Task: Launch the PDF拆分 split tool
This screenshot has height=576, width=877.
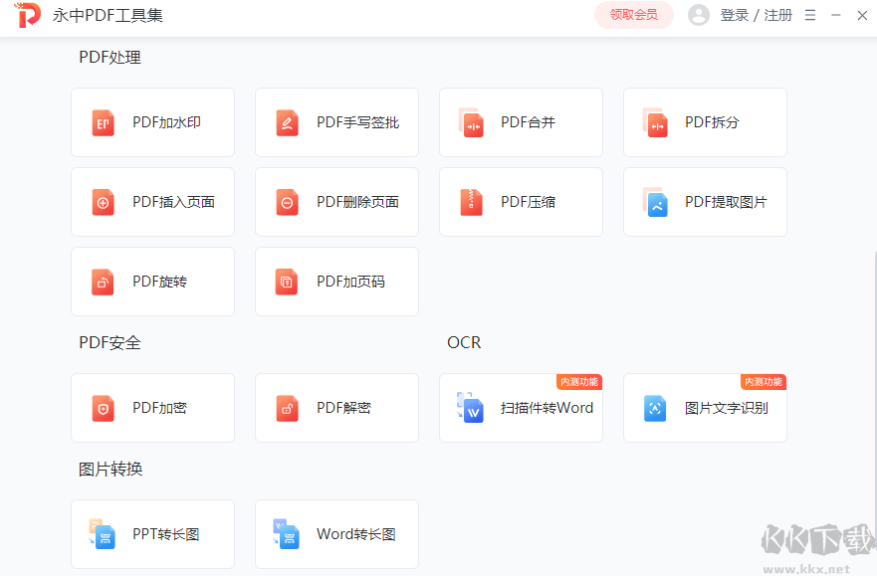Action: [705, 122]
